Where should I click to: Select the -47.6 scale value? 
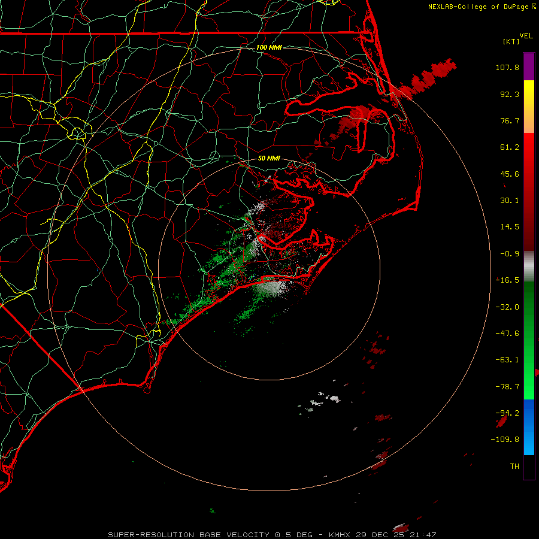(507, 334)
